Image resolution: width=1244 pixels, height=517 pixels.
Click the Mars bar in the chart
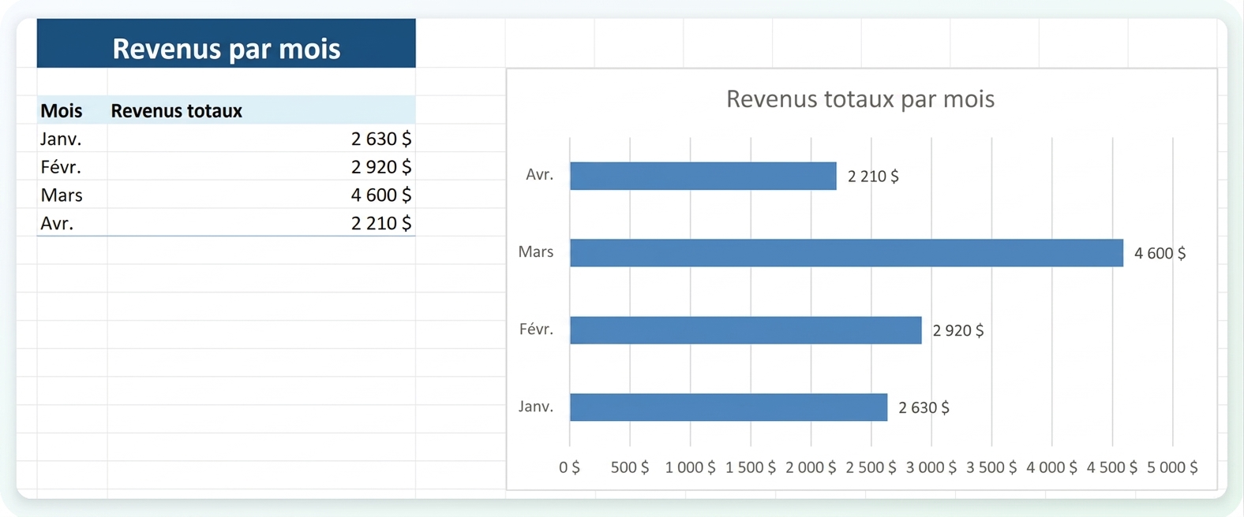[x=846, y=253]
